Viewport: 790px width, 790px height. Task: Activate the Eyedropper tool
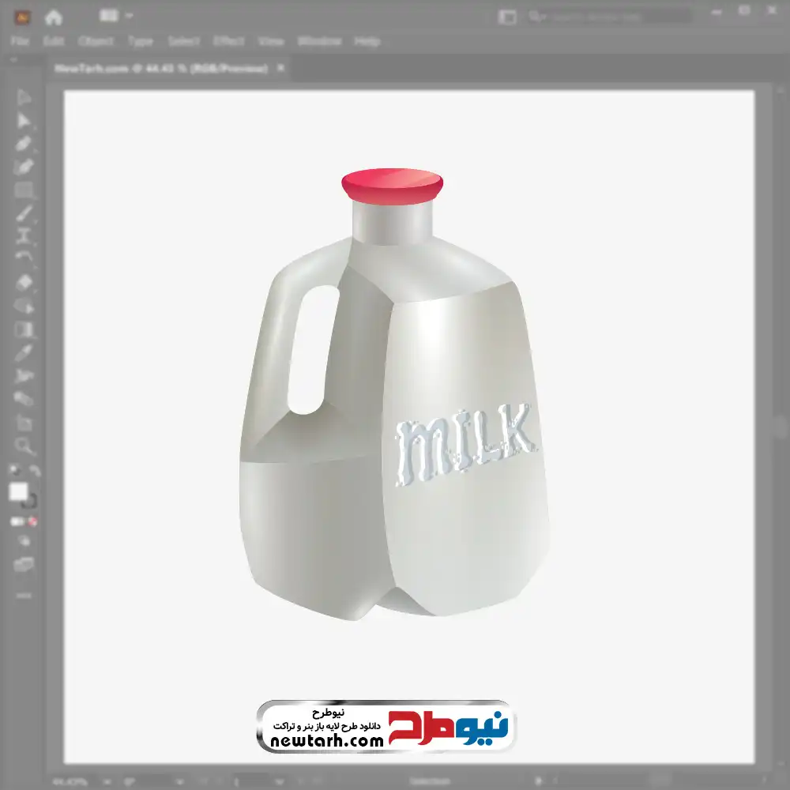click(24, 352)
